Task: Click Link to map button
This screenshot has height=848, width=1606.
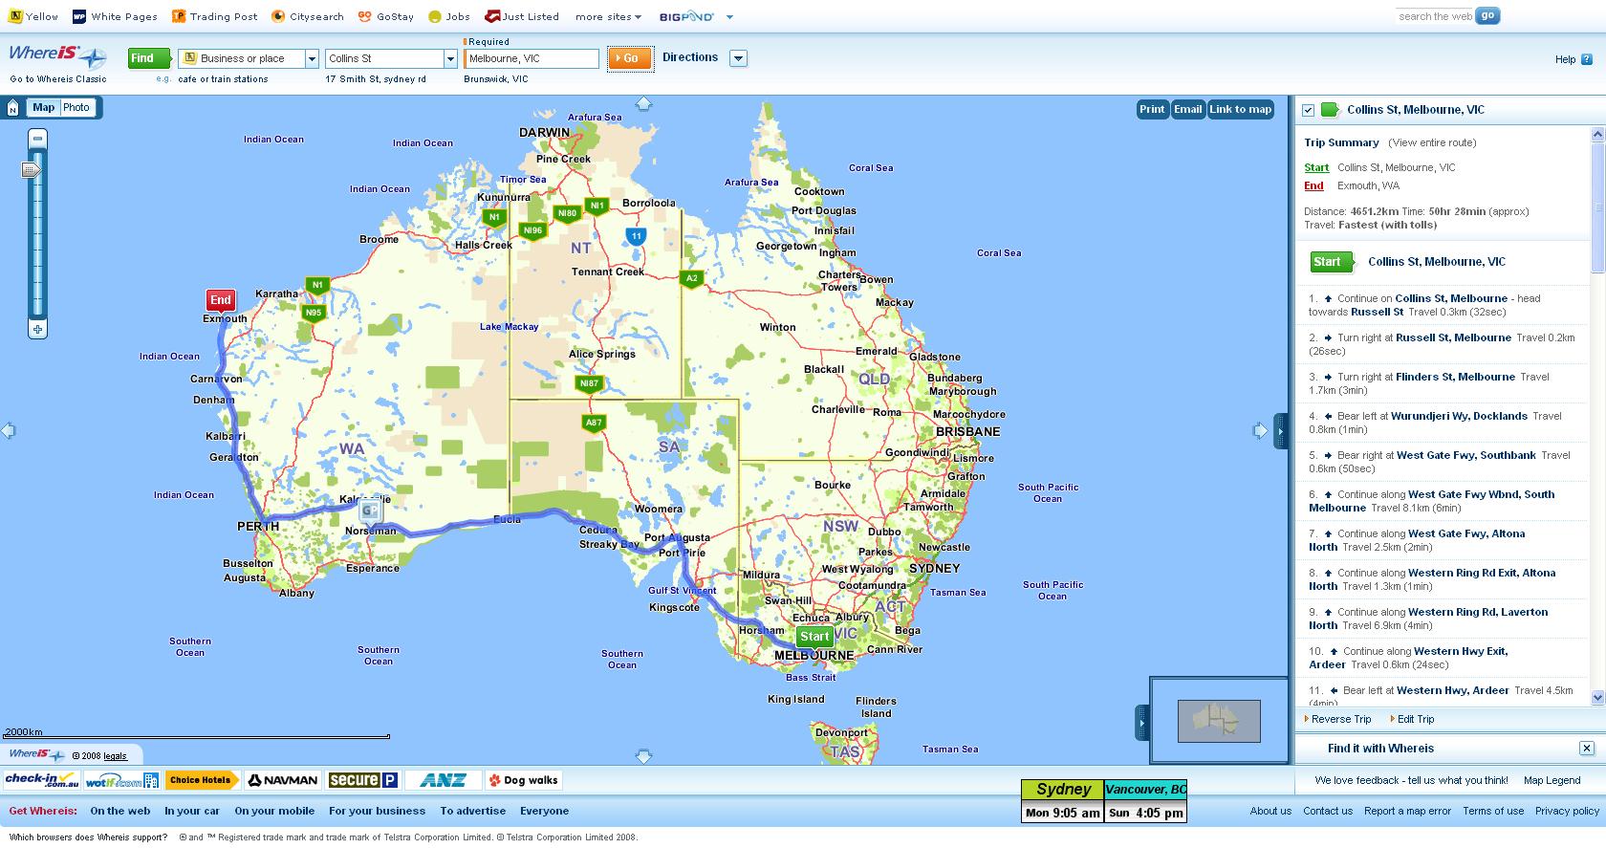Action: [x=1241, y=110]
